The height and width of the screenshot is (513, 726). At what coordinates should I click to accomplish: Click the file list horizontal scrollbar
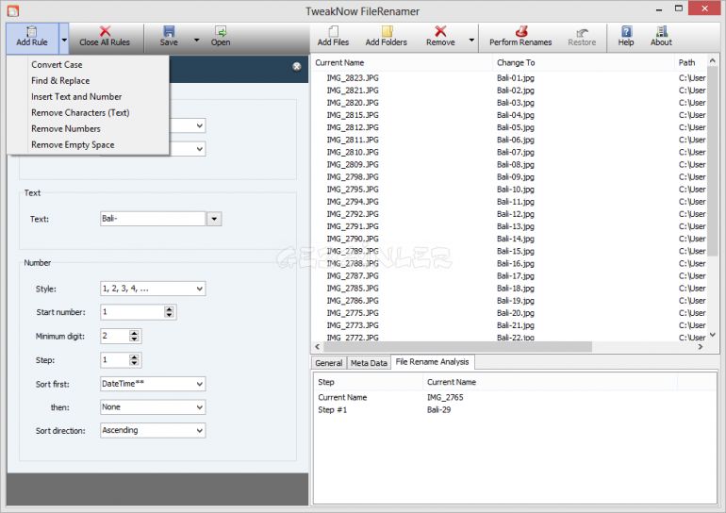point(457,347)
